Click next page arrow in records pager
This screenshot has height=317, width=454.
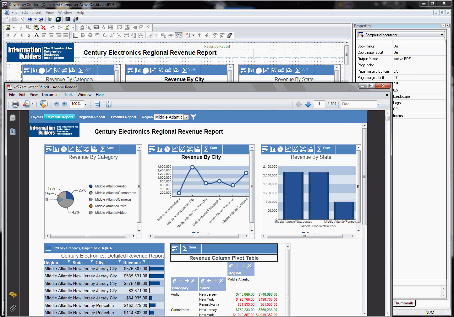coord(103,248)
